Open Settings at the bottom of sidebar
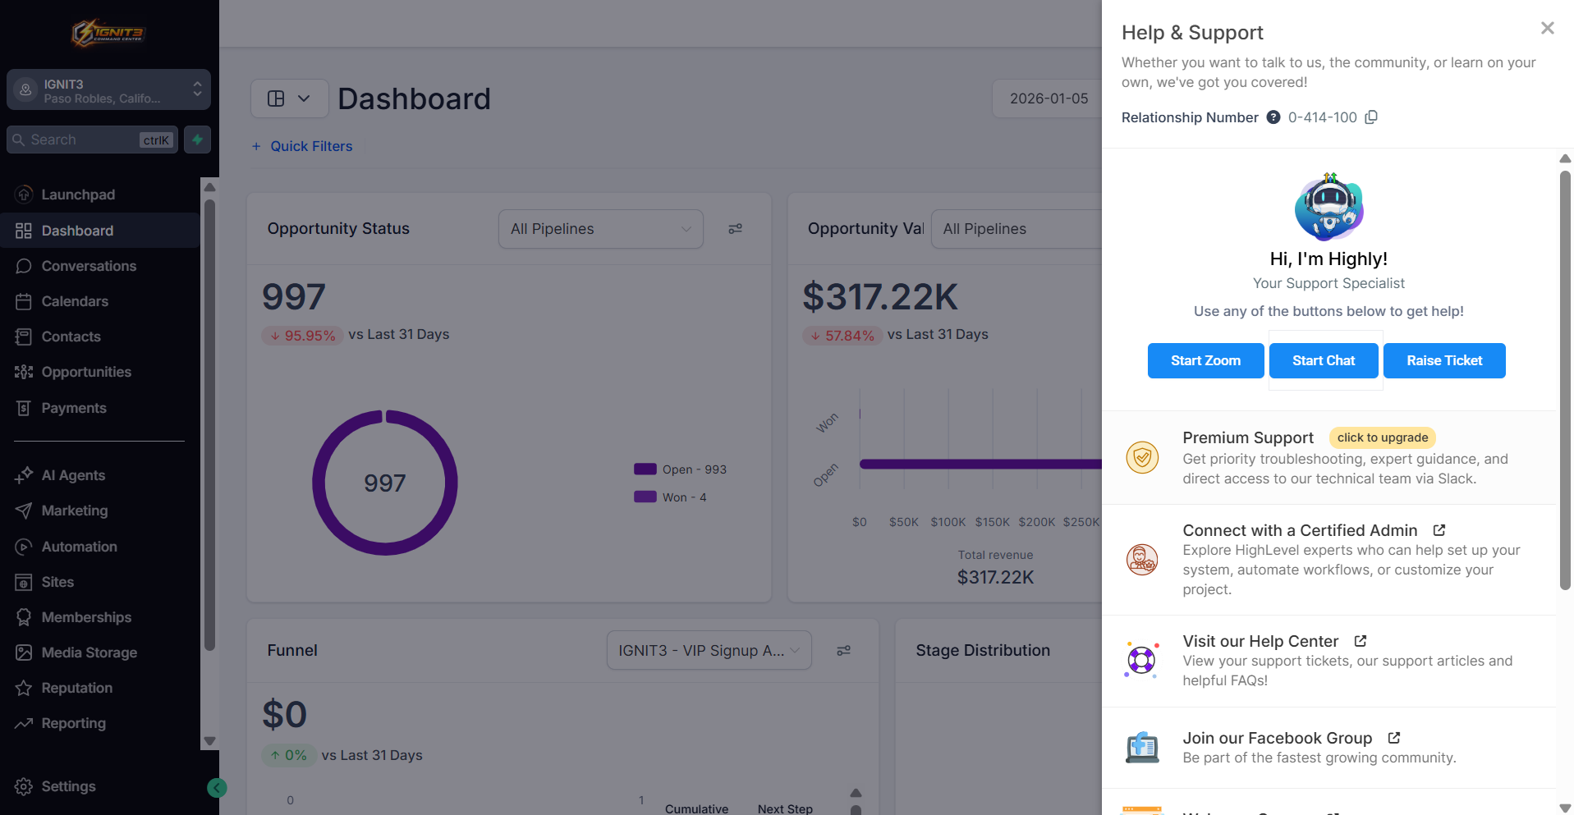 (68, 786)
